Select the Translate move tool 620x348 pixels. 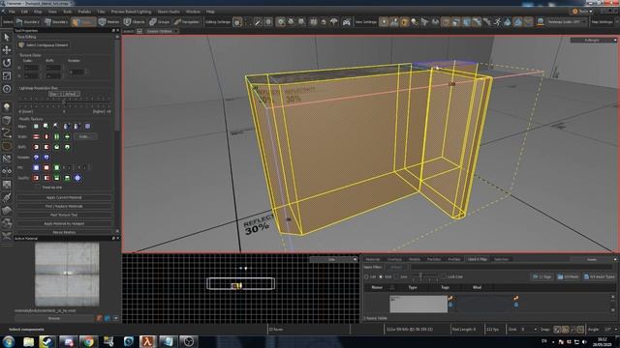[x=7, y=49]
